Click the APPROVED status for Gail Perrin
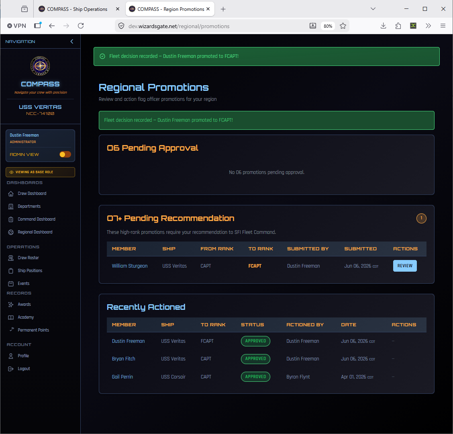 tap(255, 377)
